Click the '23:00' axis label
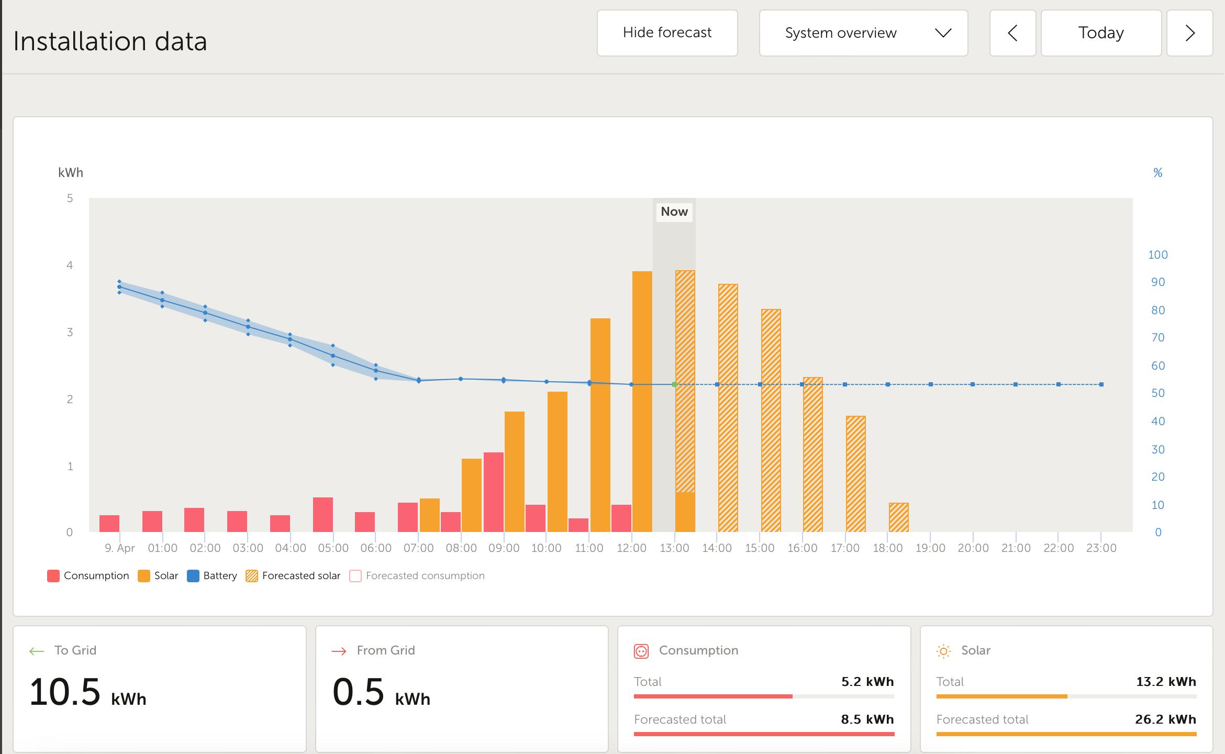The image size is (1225, 754). point(1101,548)
